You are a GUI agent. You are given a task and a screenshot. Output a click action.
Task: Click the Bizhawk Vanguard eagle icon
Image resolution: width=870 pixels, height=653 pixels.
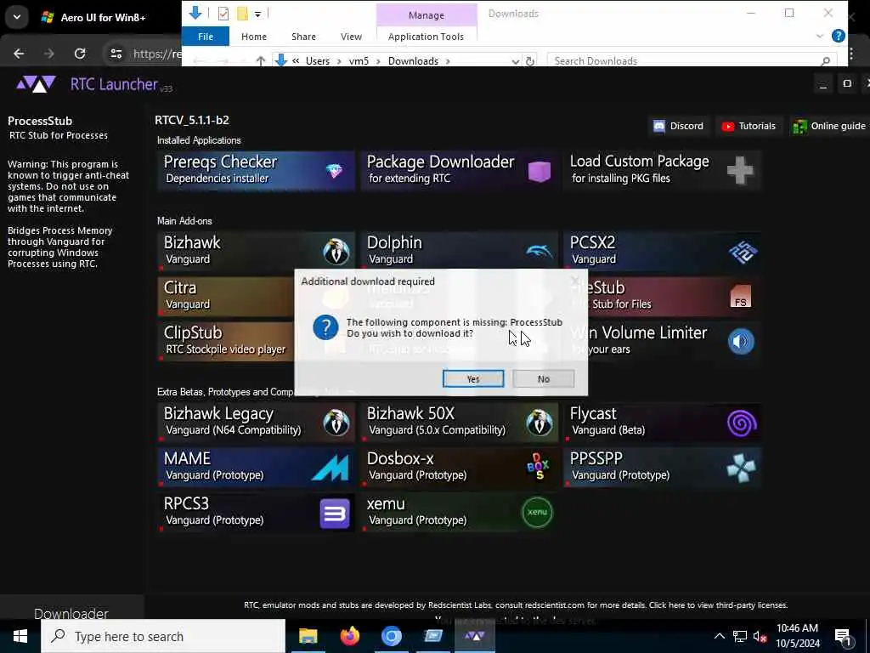tap(336, 252)
